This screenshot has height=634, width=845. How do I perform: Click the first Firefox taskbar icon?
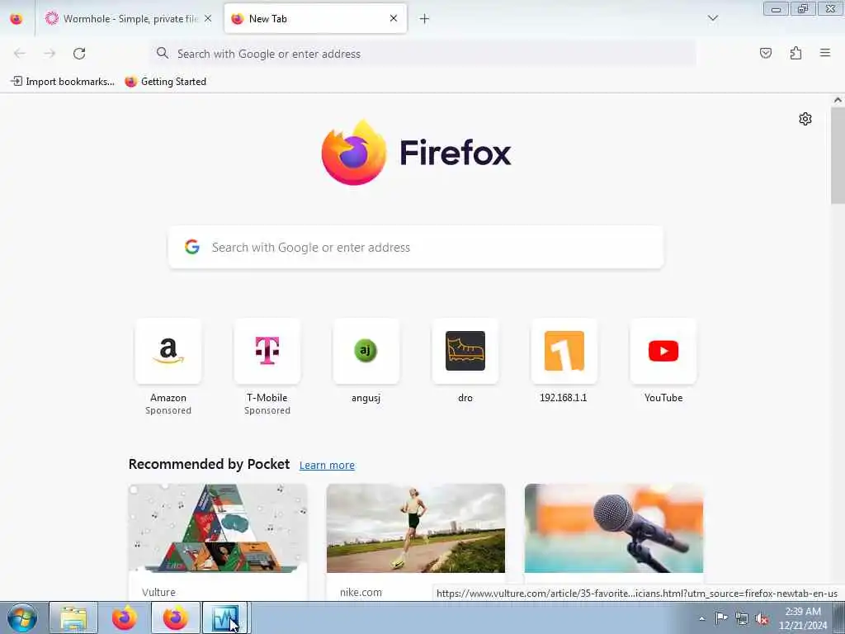tap(125, 617)
